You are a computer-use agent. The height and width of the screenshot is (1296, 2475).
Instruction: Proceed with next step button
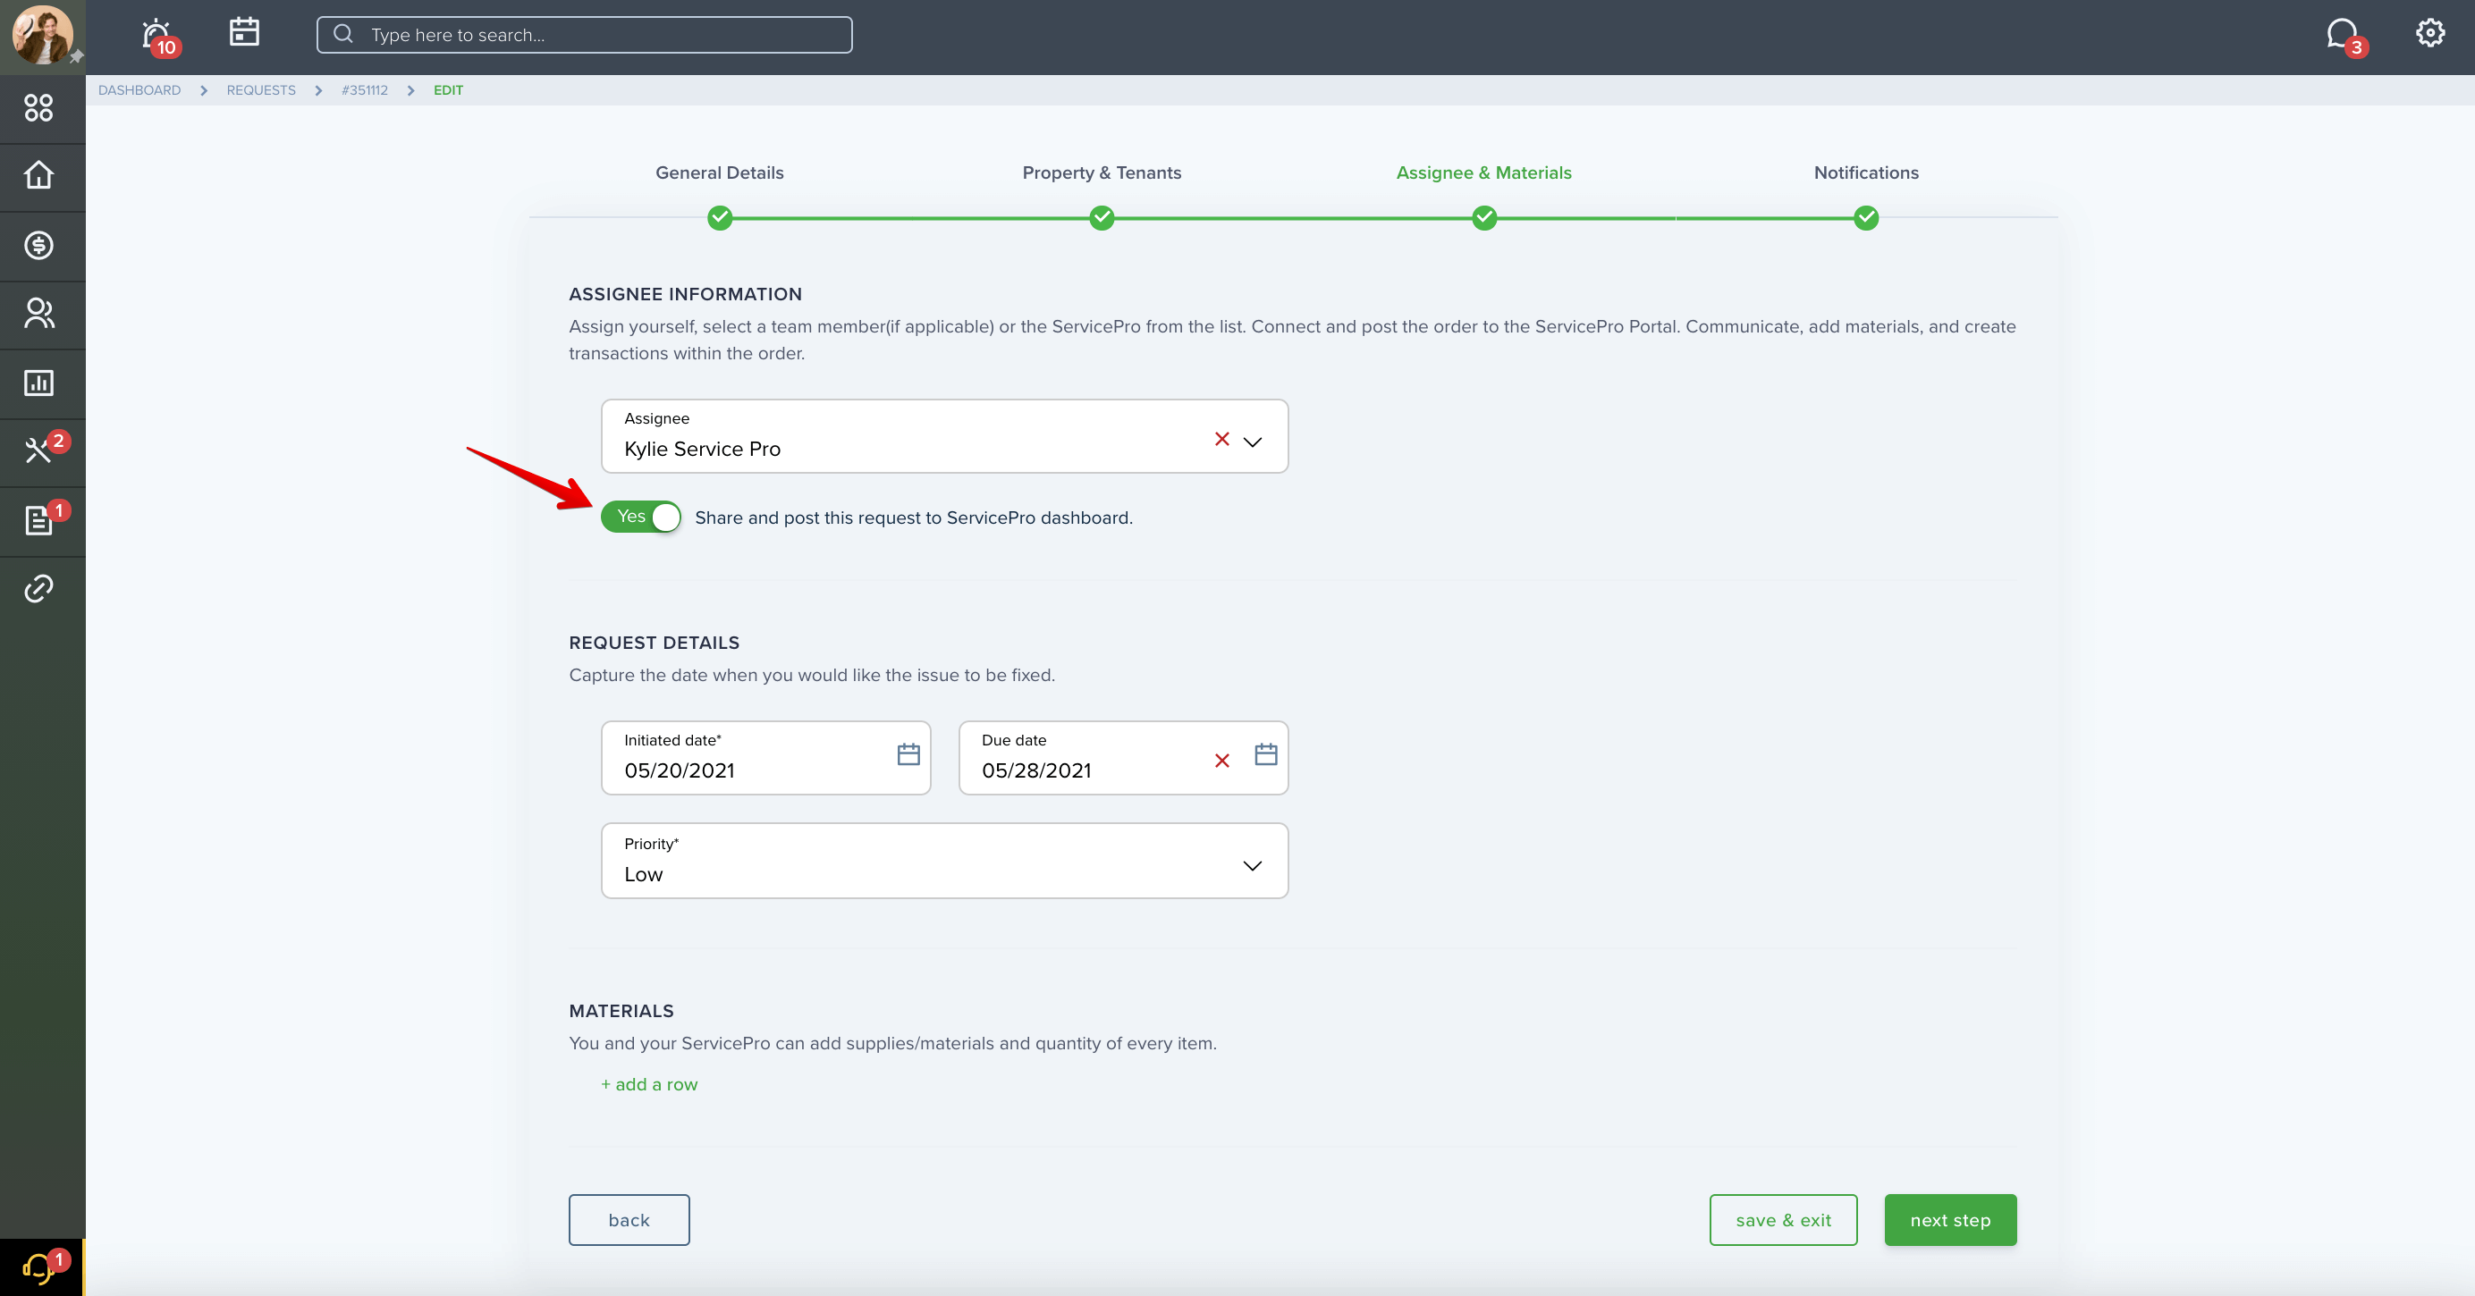click(1949, 1219)
